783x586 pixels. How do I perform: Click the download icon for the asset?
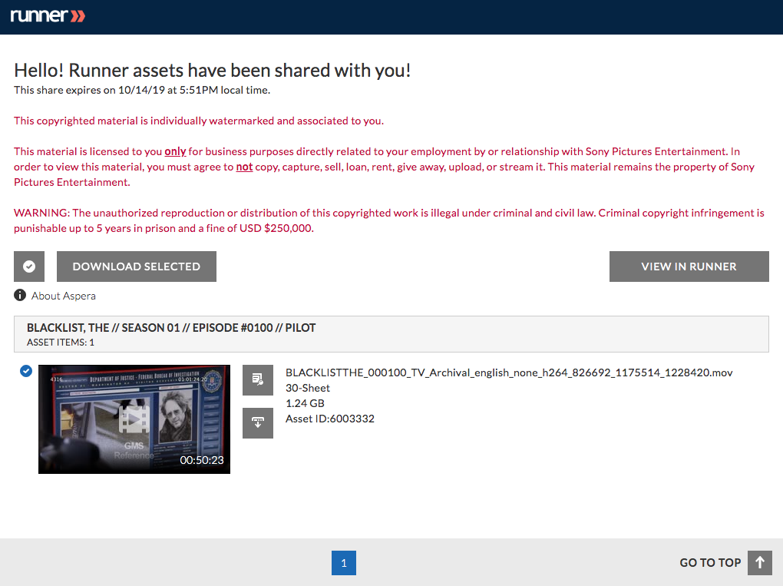click(x=258, y=422)
